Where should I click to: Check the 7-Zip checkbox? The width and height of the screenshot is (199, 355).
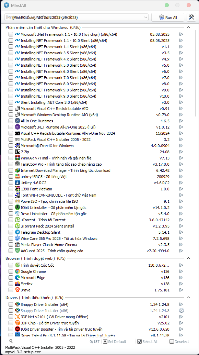coord(11,152)
